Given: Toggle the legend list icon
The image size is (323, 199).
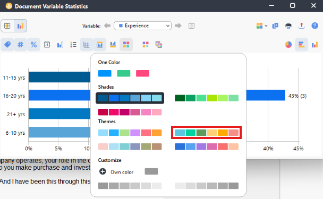Looking at the screenshot, I should 73,45.
